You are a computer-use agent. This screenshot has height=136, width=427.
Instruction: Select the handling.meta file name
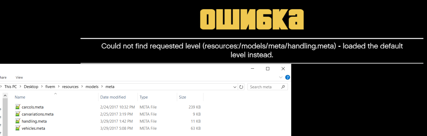(x=34, y=121)
